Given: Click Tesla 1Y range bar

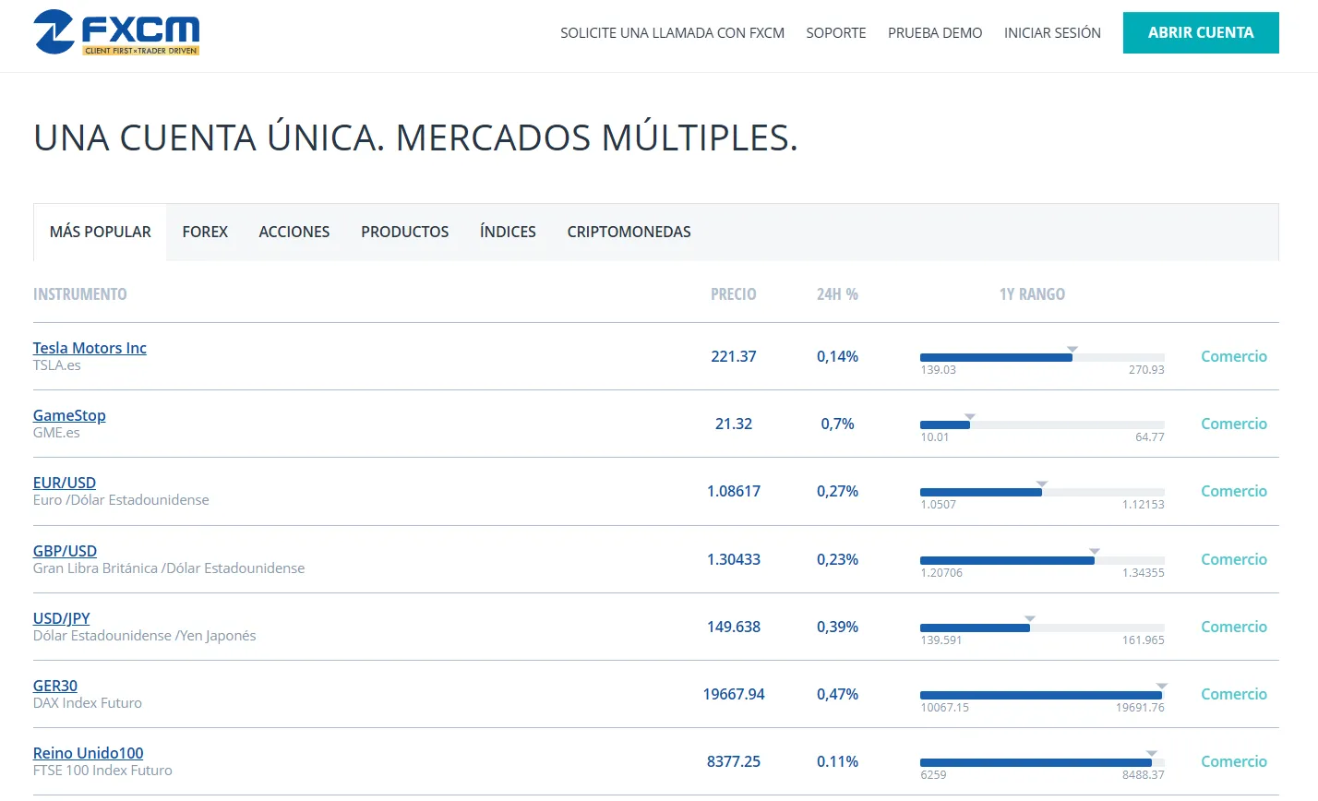Looking at the screenshot, I should [1042, 357].
